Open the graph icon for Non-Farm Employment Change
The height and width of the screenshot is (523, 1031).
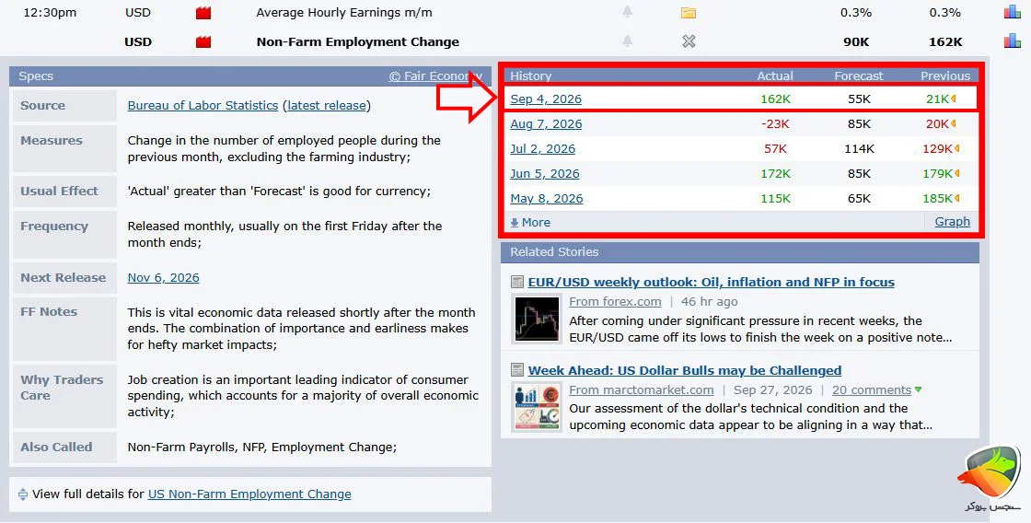pyautogui.click(x=1013, y=41)
